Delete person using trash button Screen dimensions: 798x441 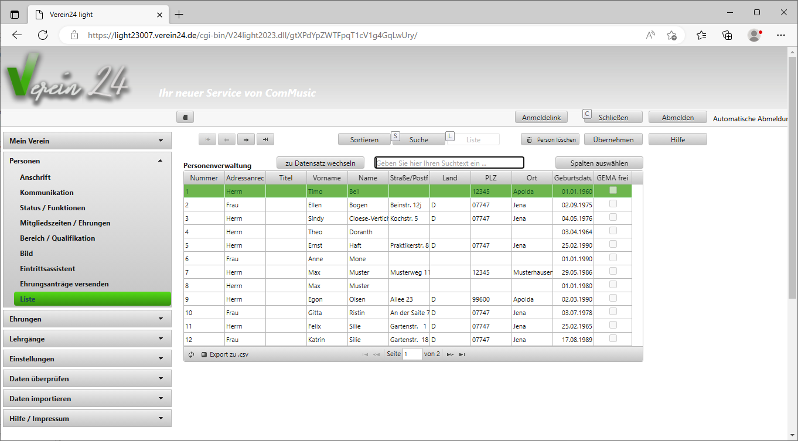[x=550, y=139]
